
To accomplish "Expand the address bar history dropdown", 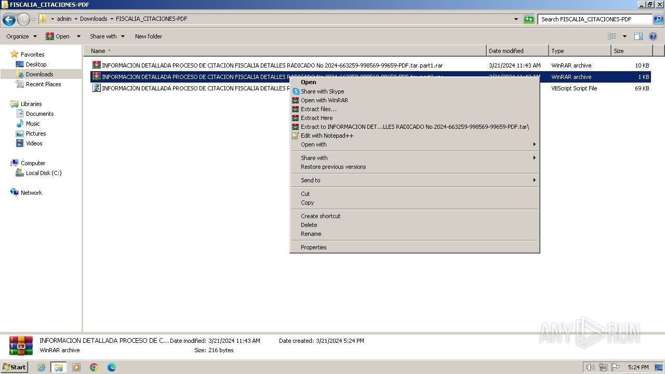I will pyautogui.click(x=516, y=19).
